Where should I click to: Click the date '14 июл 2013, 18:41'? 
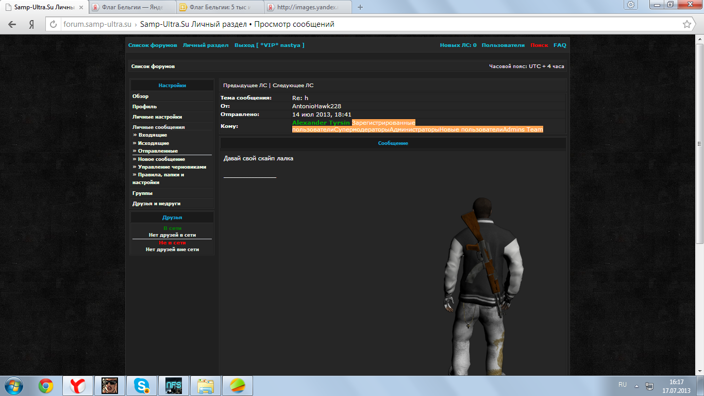(322, 114)
